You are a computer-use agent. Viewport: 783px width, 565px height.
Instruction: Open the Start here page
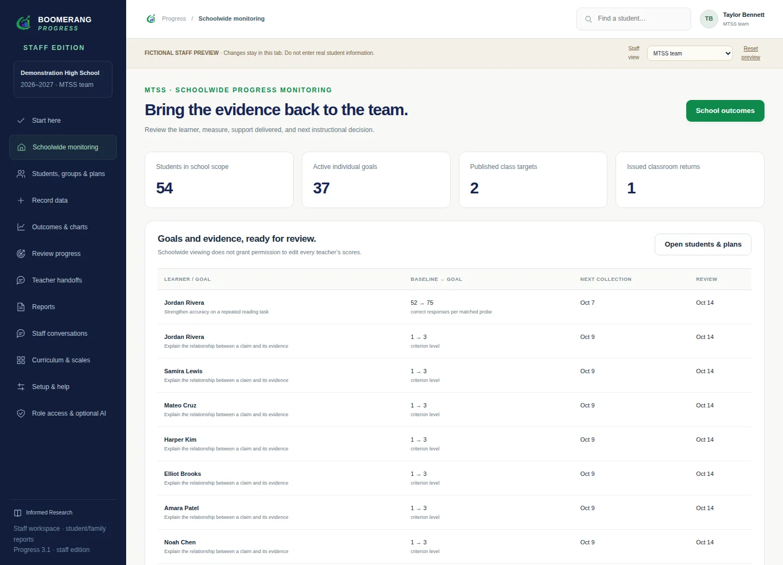pyautogui.click(x=63, y=121)
